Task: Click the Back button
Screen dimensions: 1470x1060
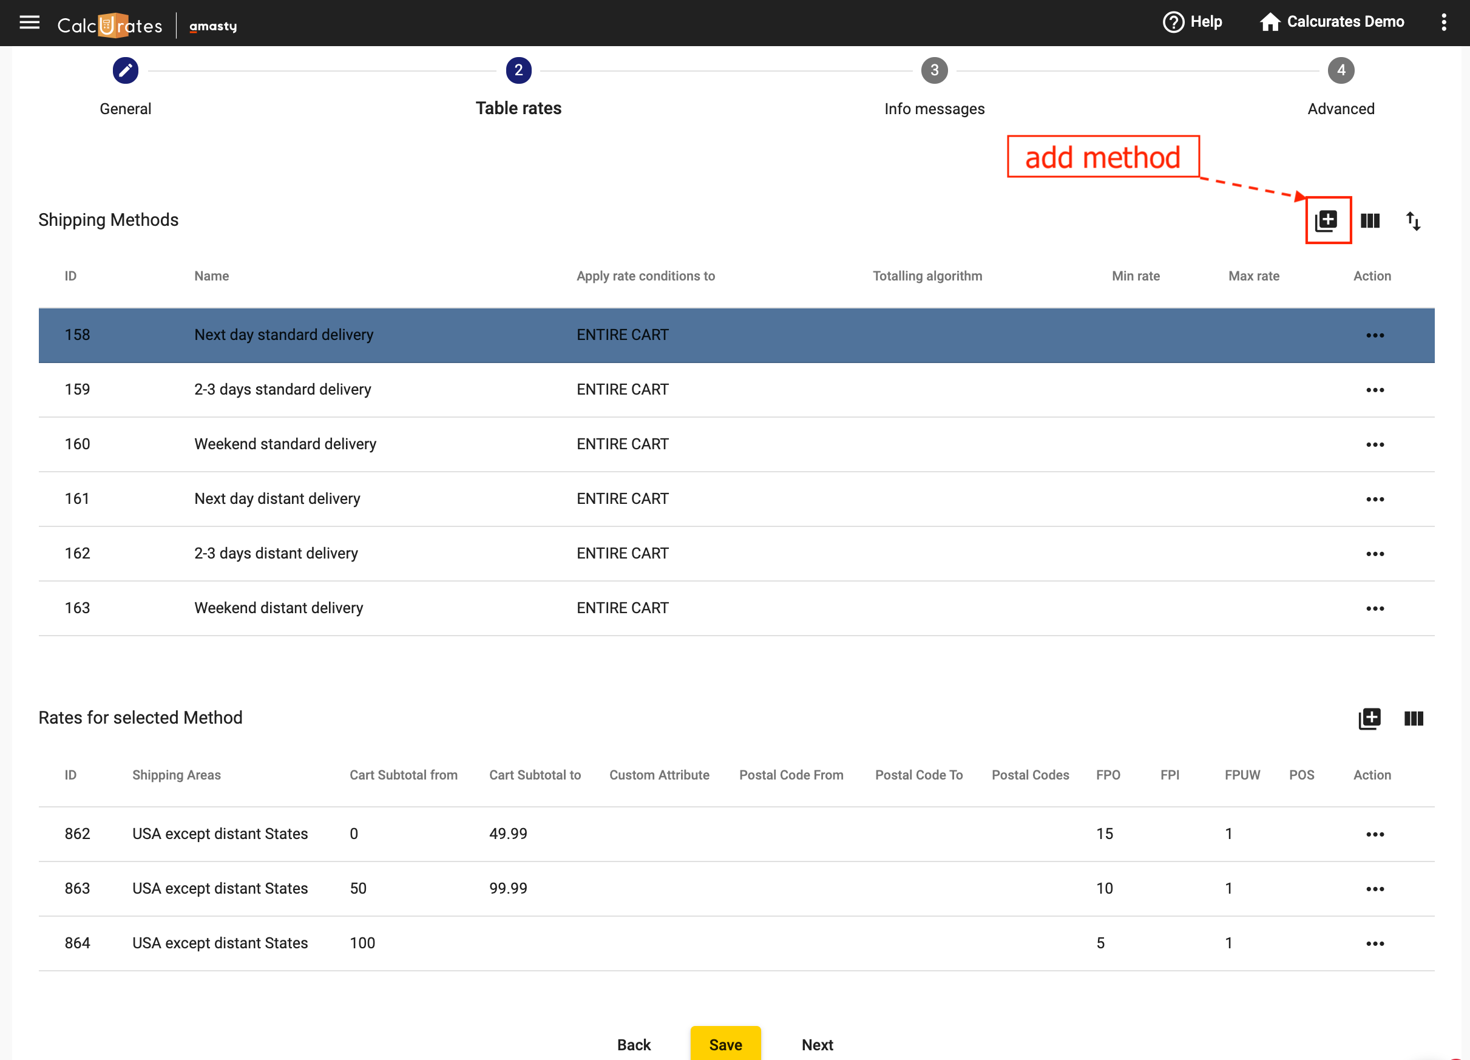Action: (x=633, y=1044)
